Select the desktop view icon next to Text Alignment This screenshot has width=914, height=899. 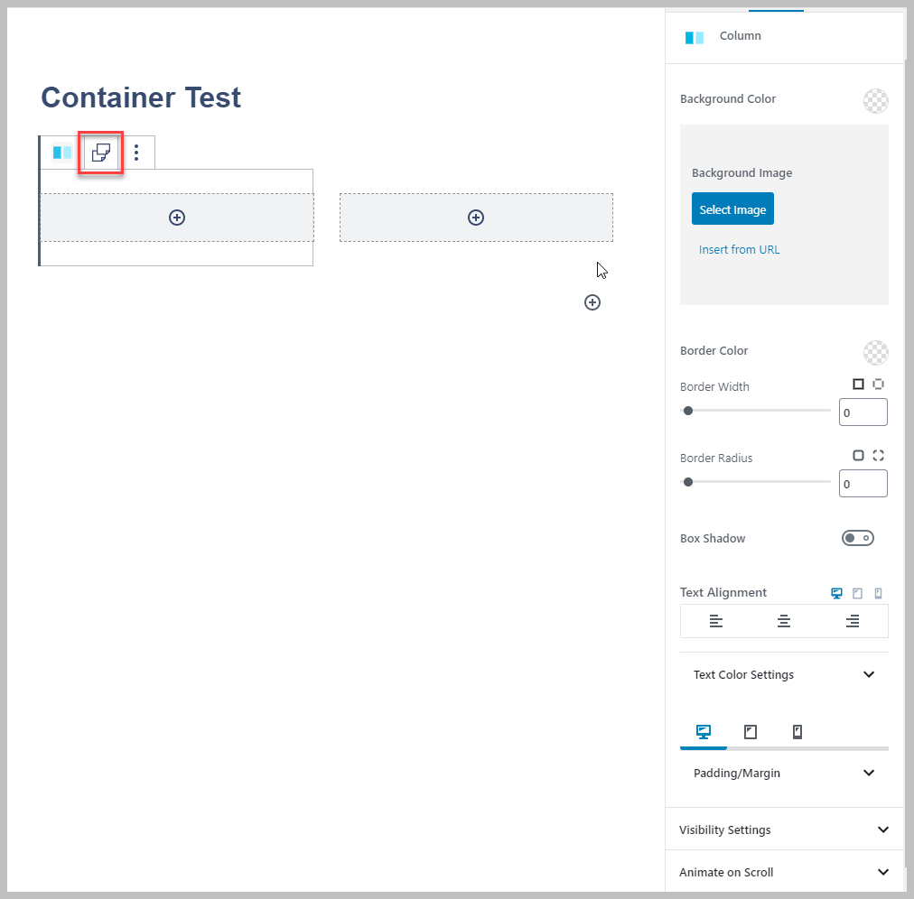click(x=835, y=593)
